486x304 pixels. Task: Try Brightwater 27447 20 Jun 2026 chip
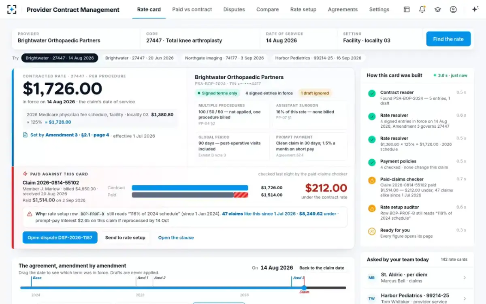click(x=139, y=58)
